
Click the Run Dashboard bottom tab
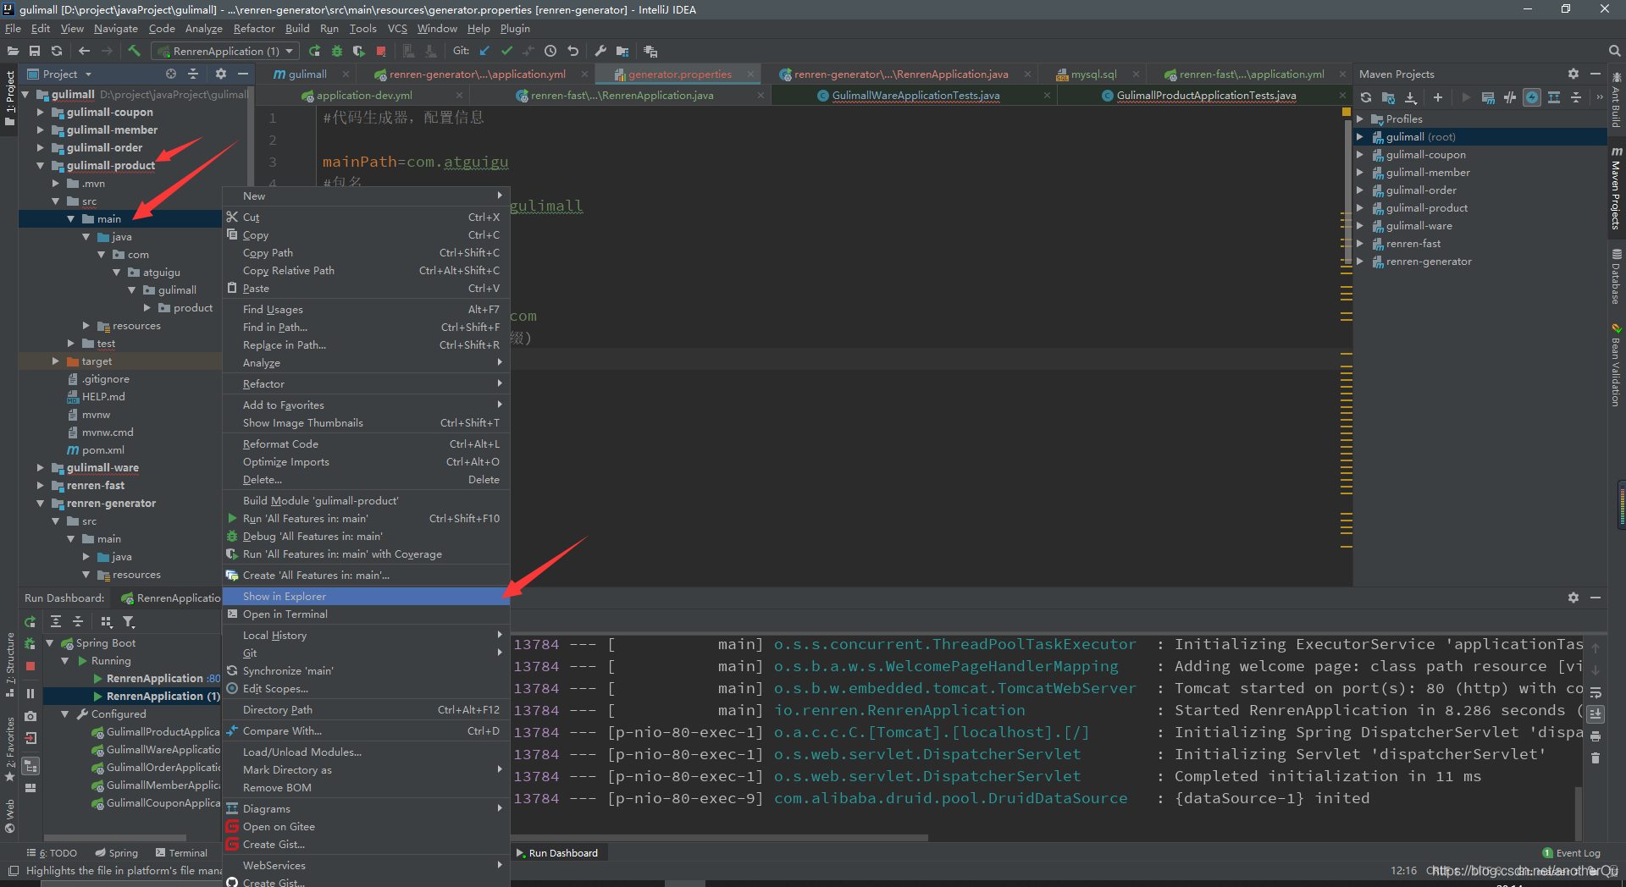point(557,852)
